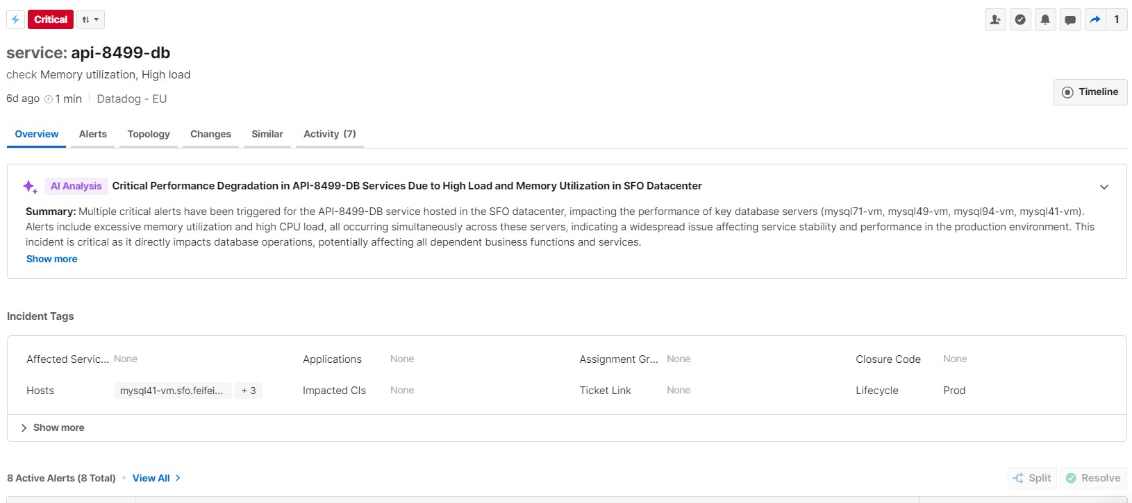Click the Resolve button
Viewport: 1132px width, 503px height.
tap(1094, 477)
